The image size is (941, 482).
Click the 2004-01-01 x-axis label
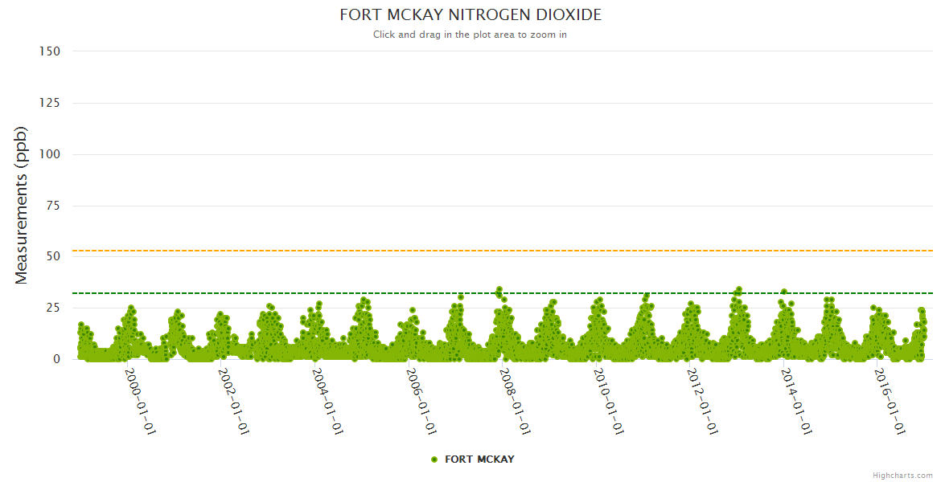329,402
